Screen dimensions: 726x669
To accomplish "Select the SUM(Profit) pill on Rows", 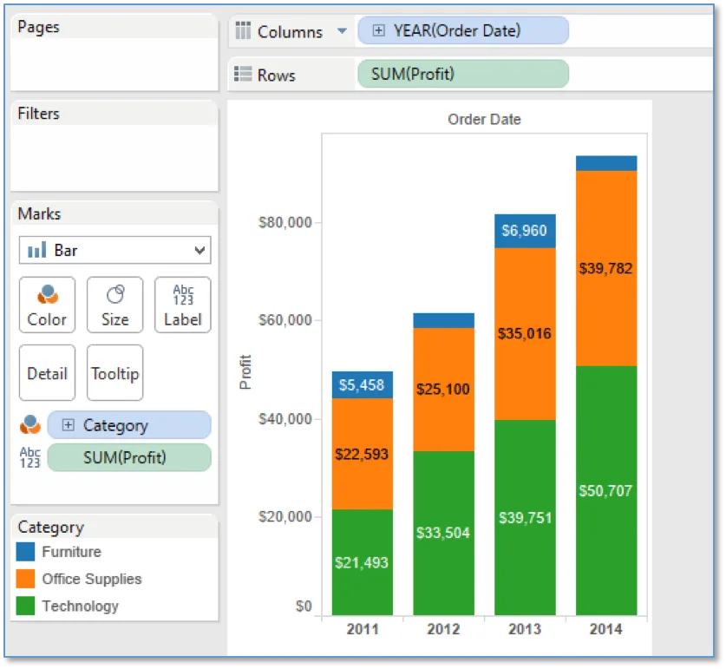I will 463,74.
